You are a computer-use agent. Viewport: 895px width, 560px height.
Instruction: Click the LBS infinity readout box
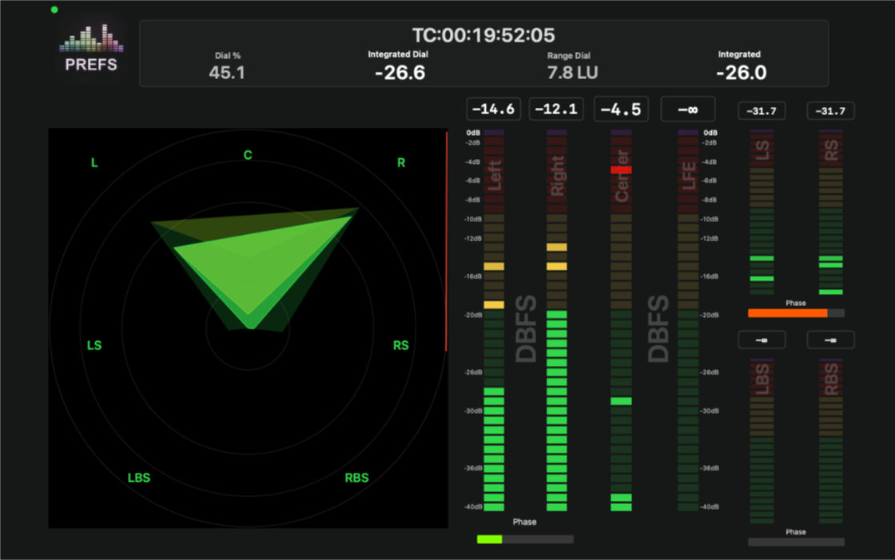[762, 340]
